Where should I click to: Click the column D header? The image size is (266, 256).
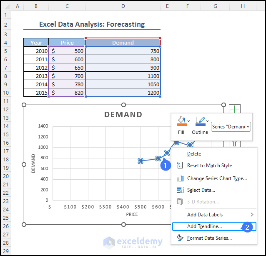pyautogui.click(x=123, y=6)
